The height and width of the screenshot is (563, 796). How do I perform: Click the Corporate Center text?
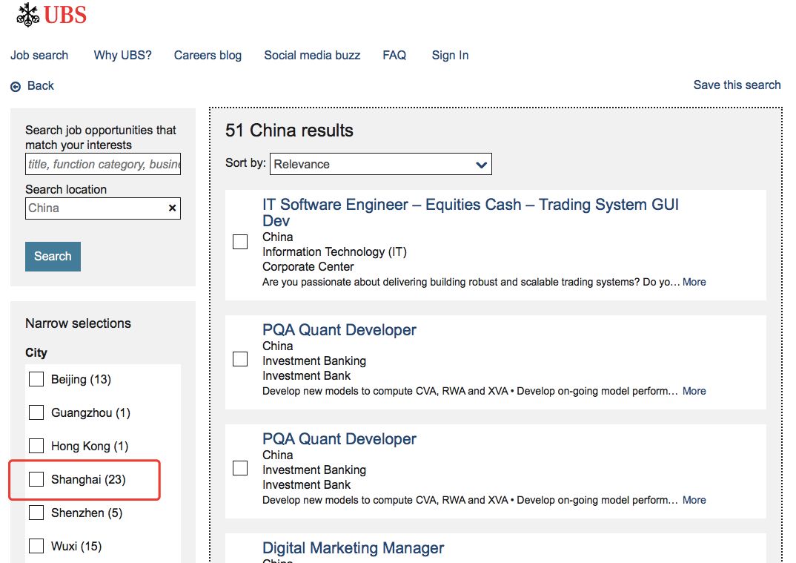coord(308,267)
